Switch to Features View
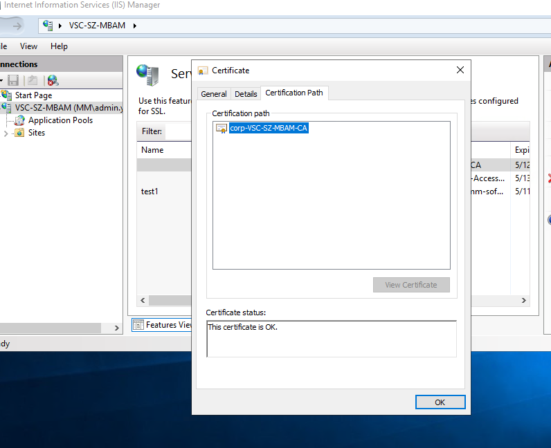Screen dimensions: 551x448 (x=162, y=325)
